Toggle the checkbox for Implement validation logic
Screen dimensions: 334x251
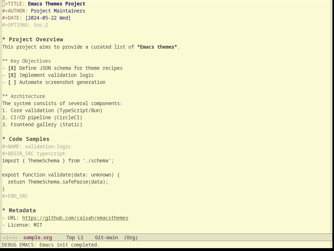[x=12, y=75]
